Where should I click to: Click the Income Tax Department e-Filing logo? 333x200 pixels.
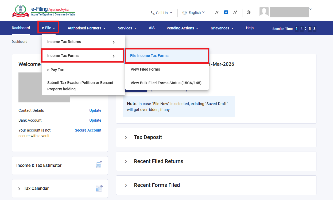click(x=44, y=11)
